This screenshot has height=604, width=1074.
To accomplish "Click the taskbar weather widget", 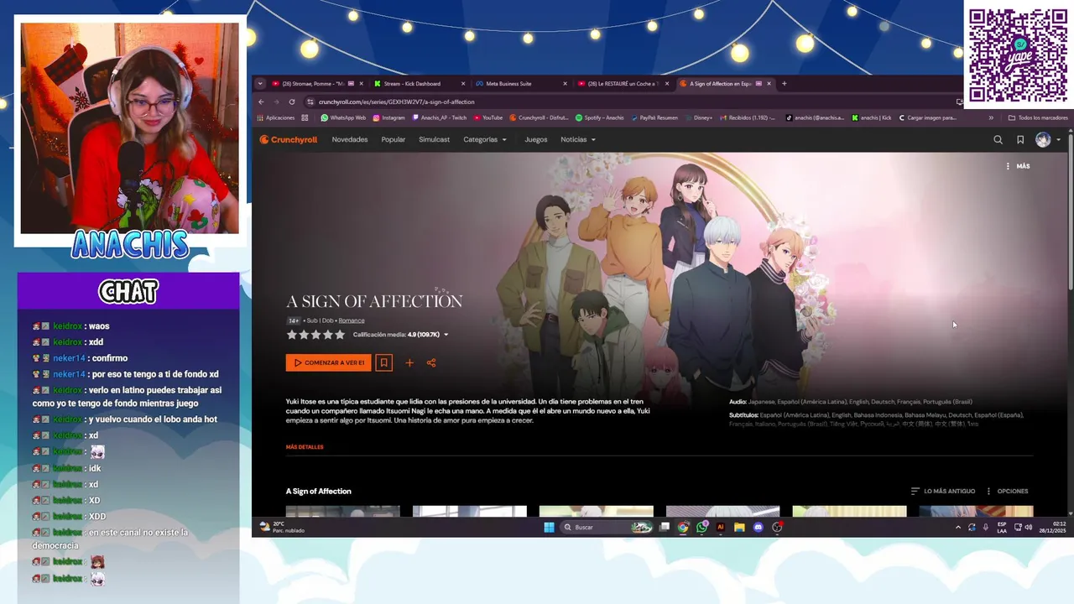I will tap(282, 527).
